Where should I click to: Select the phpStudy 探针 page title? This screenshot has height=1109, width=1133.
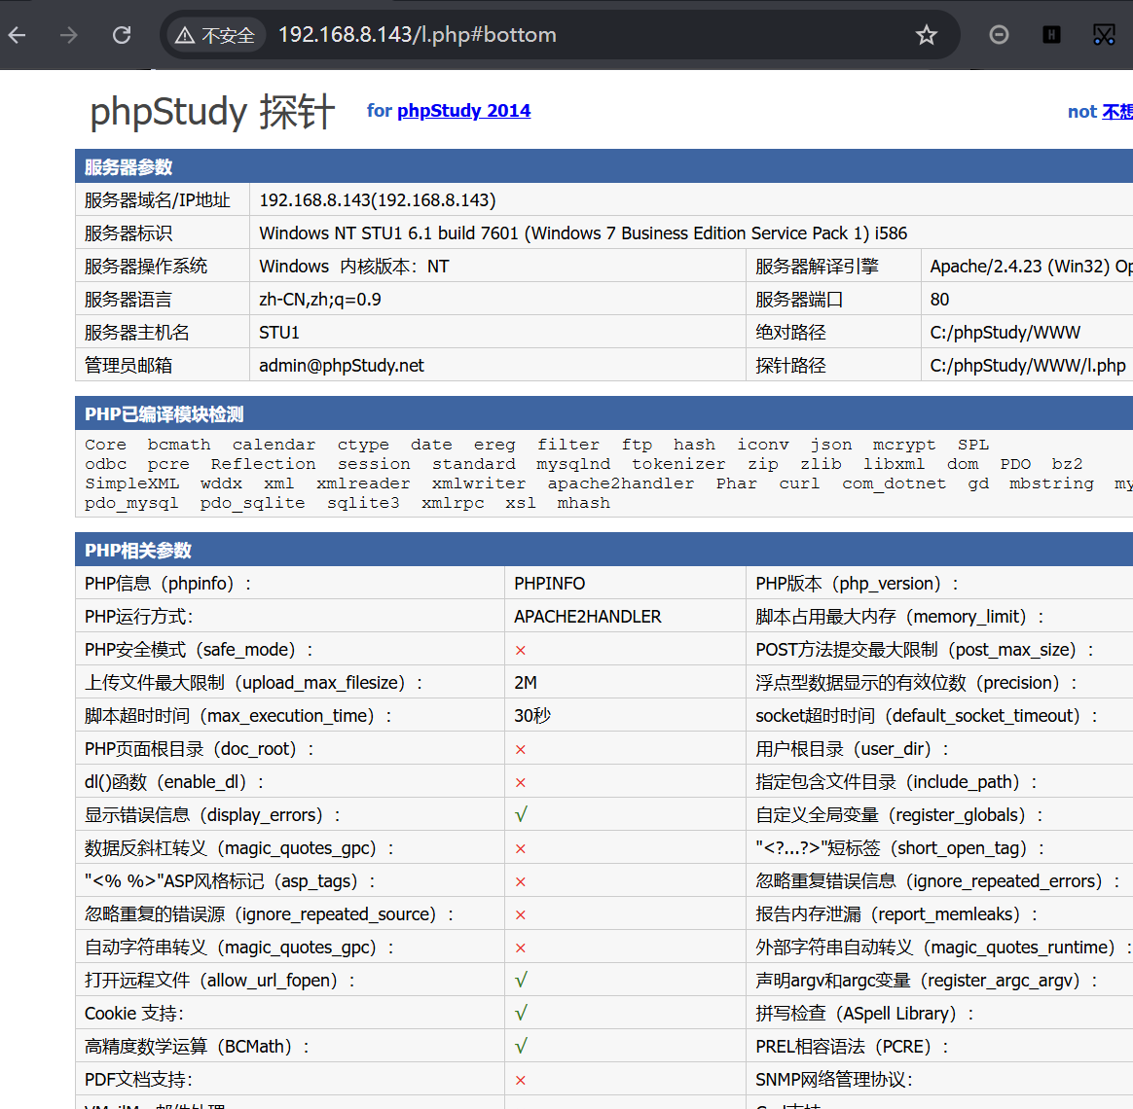click(x=212, y=113)
